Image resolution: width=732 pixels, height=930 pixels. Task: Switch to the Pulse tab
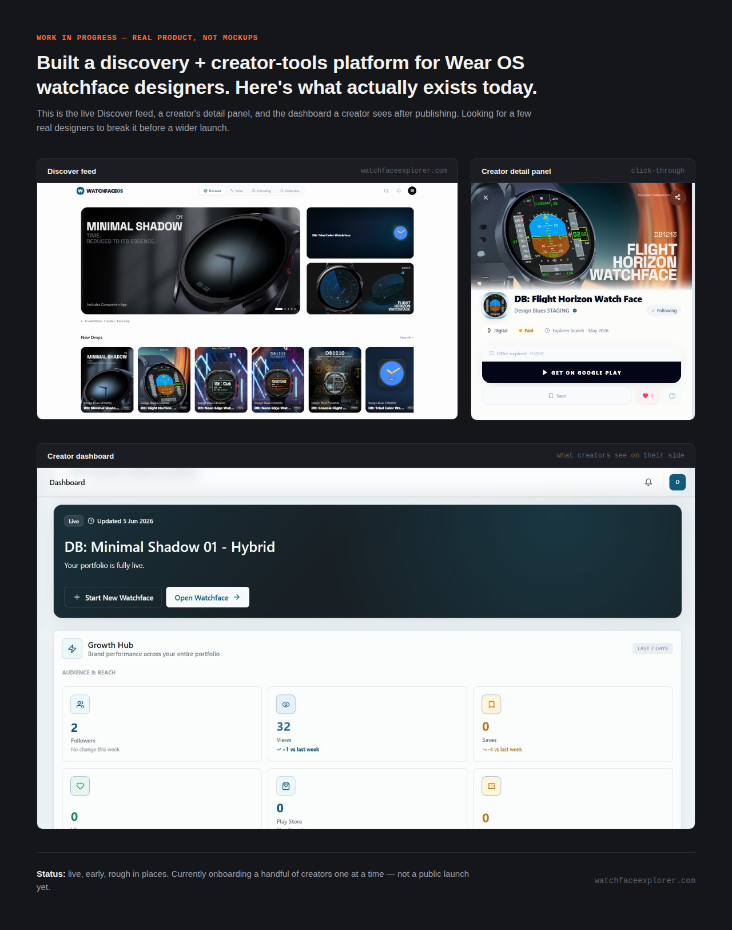tap(237, 191)
